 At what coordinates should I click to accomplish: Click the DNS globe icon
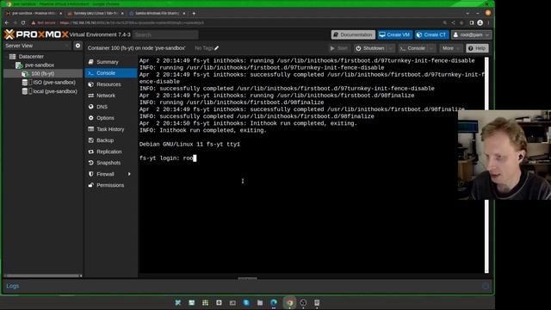pos(91,107)
